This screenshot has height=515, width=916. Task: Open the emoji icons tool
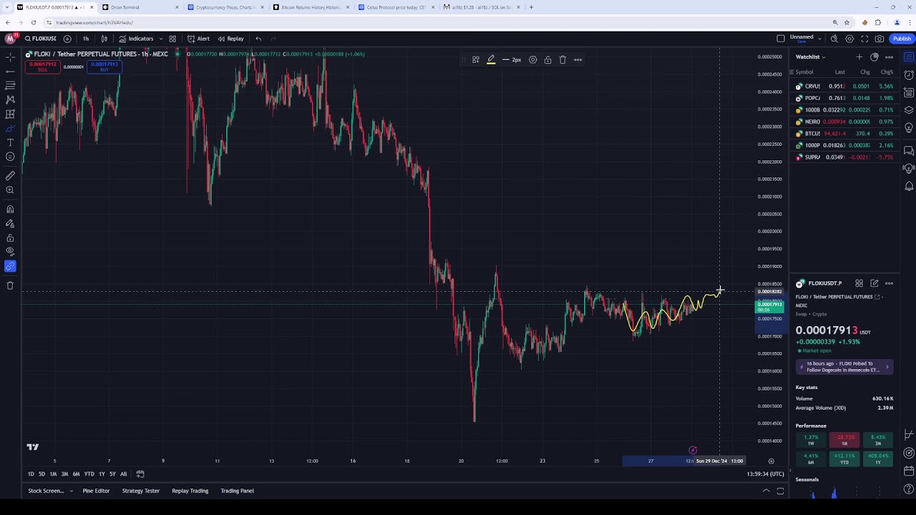click(10, 157)
